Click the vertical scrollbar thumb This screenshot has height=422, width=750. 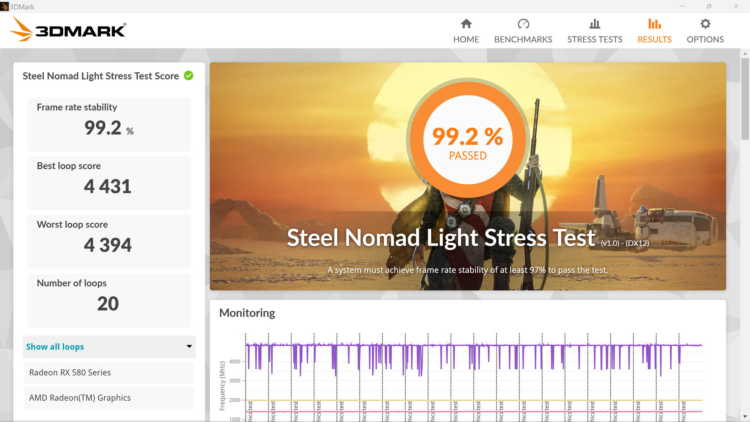(745, 99)
